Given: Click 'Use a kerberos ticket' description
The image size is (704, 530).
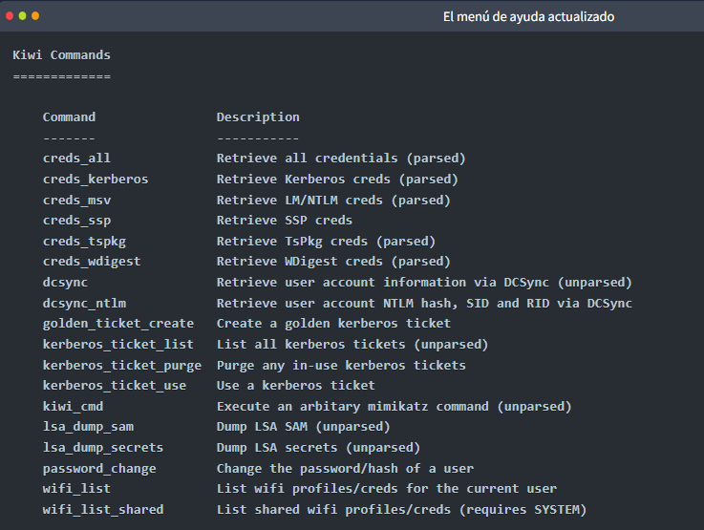Looking at the screenshot, I should coord(295,386).
